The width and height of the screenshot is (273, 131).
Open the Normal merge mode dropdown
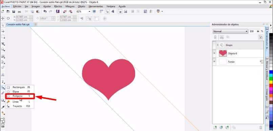[230, 32]
